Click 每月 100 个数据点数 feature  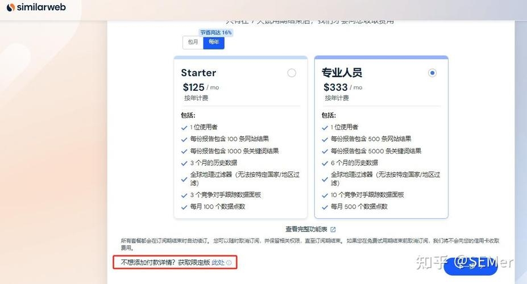point(218,206)
